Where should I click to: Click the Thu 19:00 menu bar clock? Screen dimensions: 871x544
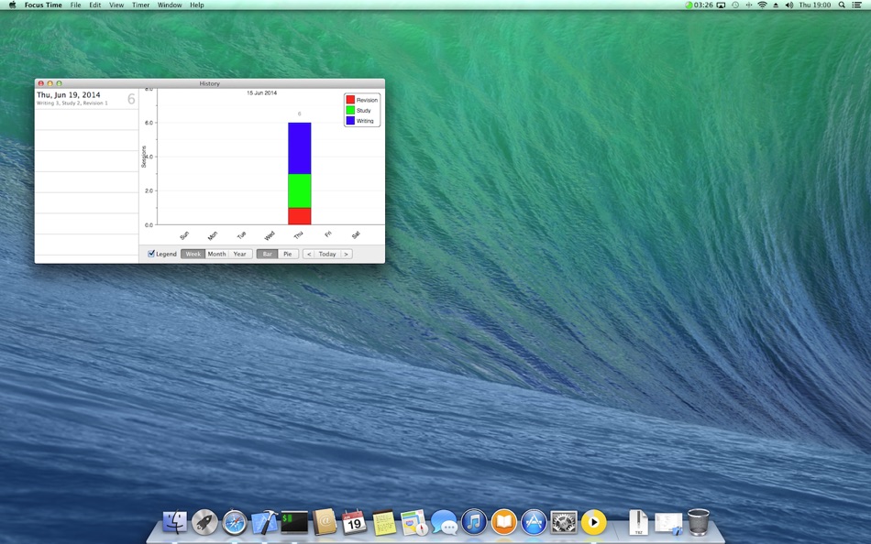click(x=814, y=5)
